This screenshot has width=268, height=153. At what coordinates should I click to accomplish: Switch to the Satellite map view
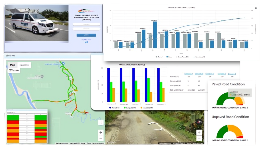[23, 65]
